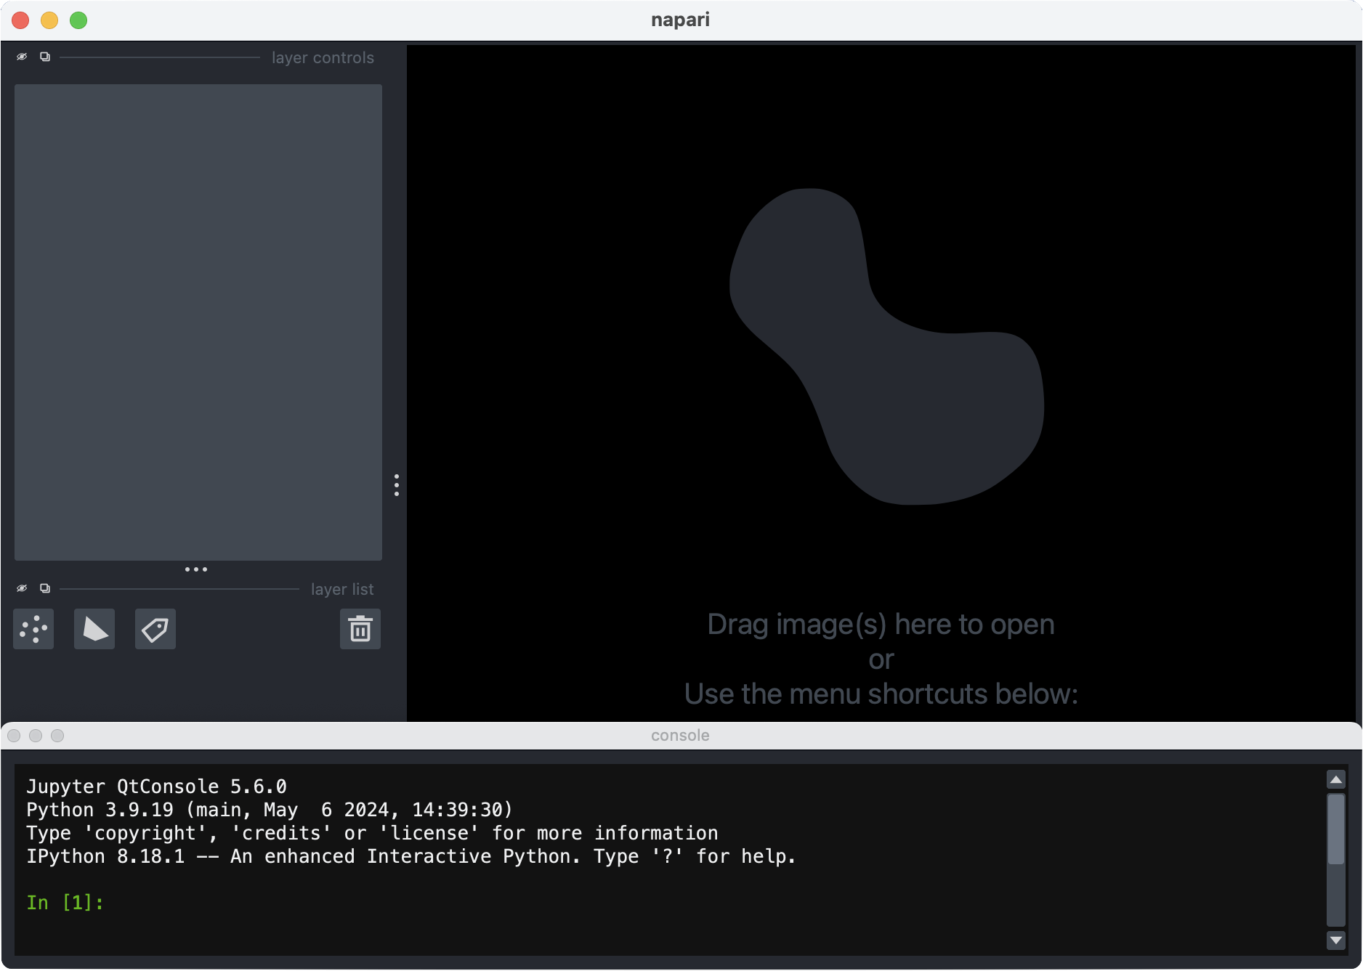
Task: Click the console scrollbar up arrow
Action: pyautogui.click(x=1336, y=779)
